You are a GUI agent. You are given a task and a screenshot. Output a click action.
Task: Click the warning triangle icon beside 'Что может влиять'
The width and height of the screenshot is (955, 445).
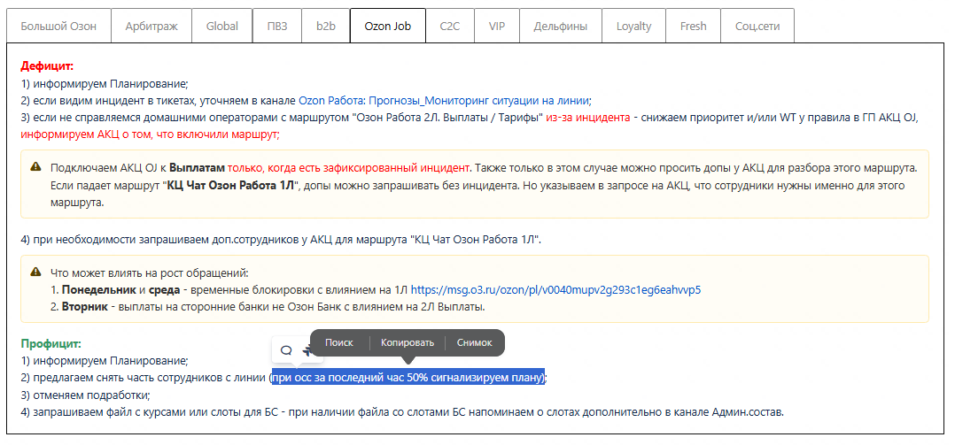(36, 272)
